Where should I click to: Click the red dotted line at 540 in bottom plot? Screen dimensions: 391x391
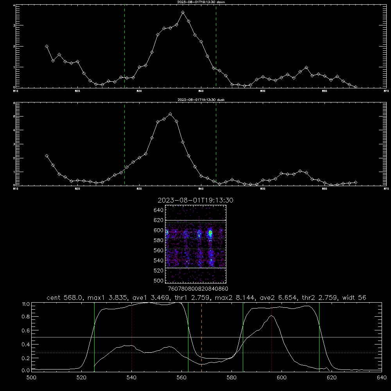pos(131,337)
